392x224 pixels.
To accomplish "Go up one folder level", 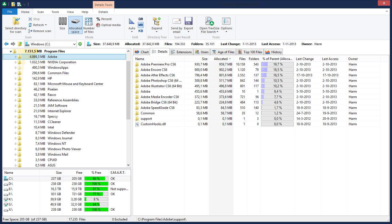I will click(x=20, y=44).
